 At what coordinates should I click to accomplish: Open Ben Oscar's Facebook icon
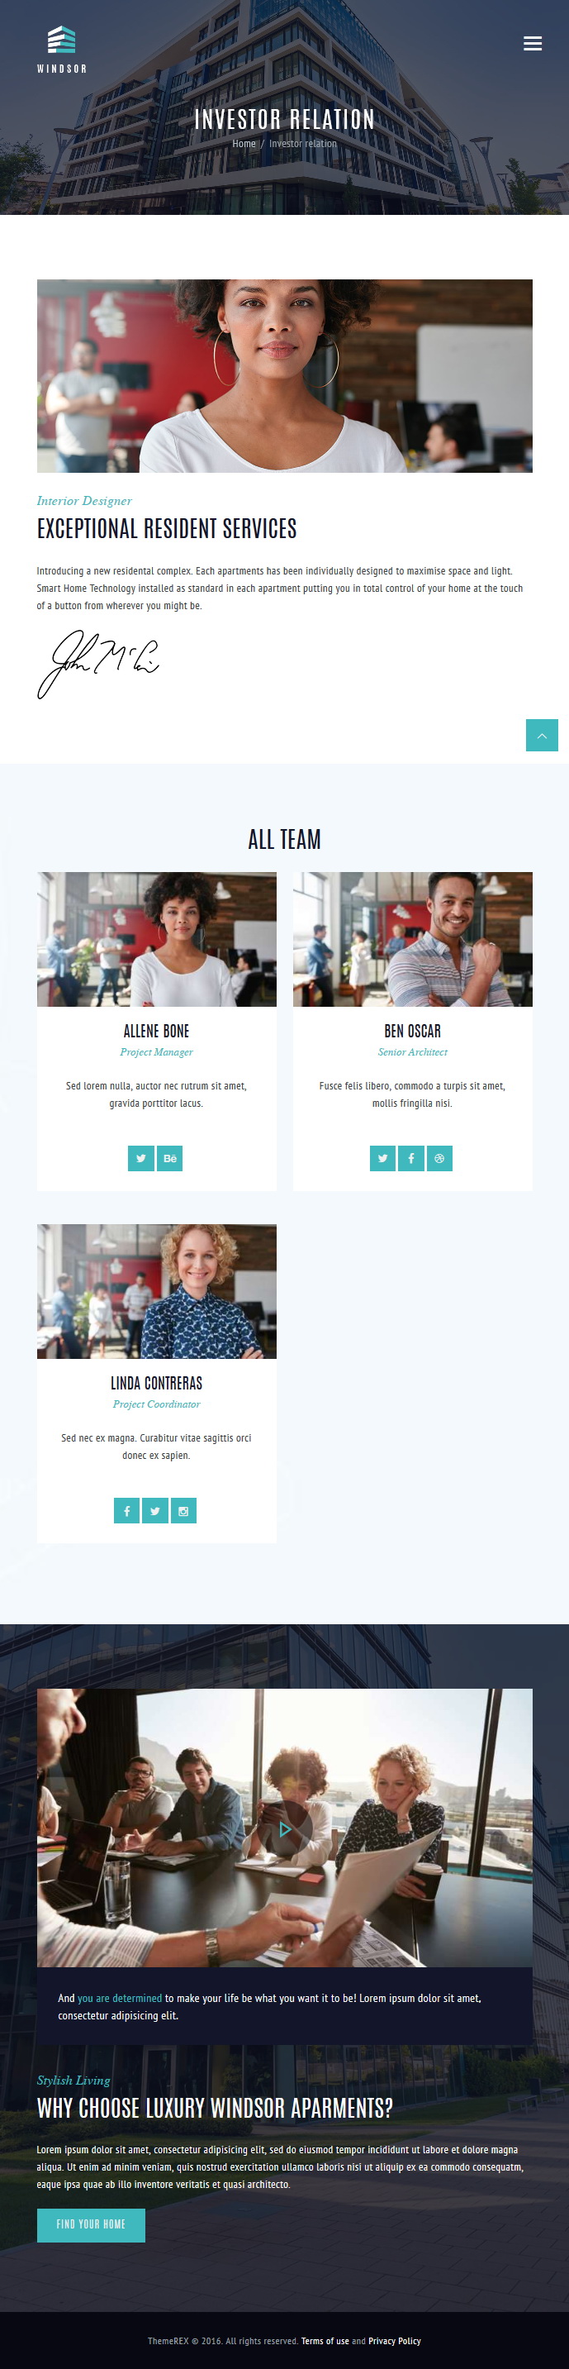pos(411,1158)
